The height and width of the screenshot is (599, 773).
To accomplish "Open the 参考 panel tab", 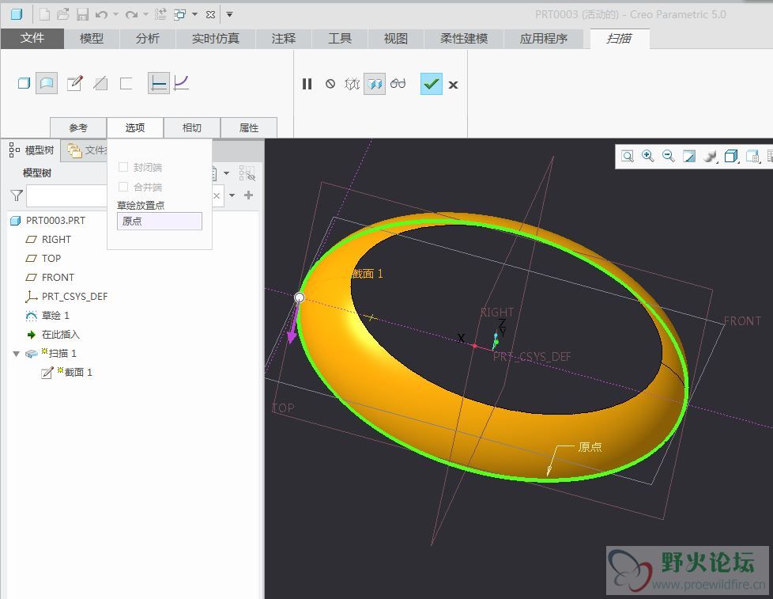I will (x=78, y=128).
